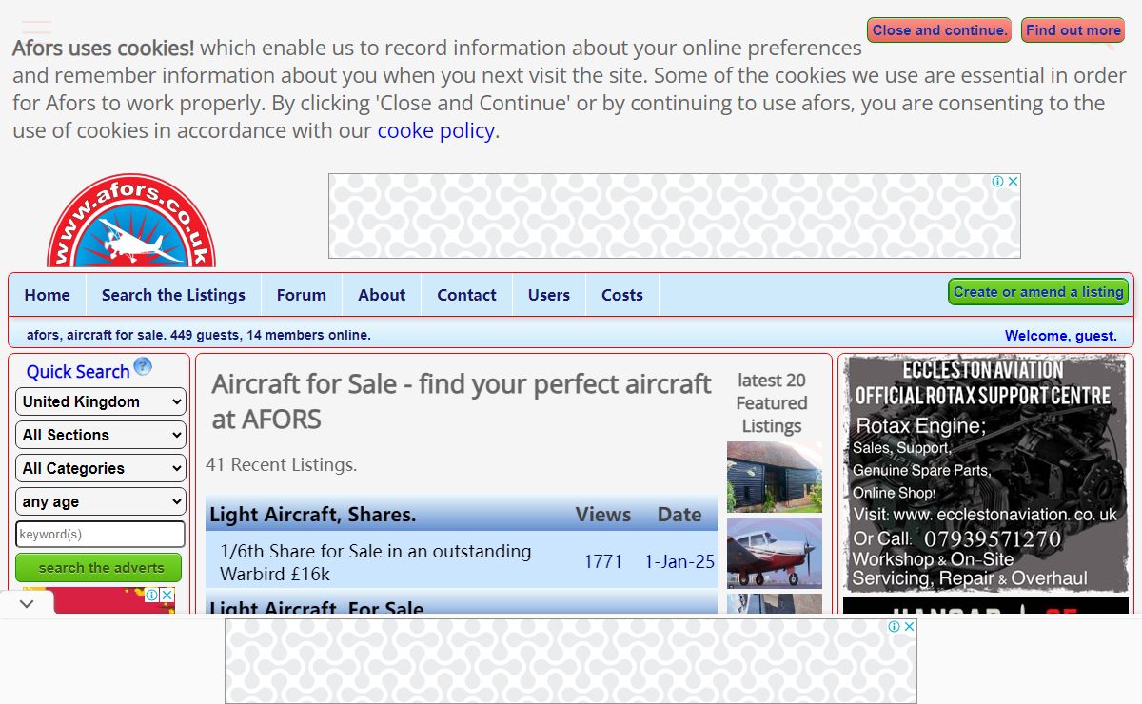Click the Find out more cookie button
1142x704 pixels.
click(1073, 30)
